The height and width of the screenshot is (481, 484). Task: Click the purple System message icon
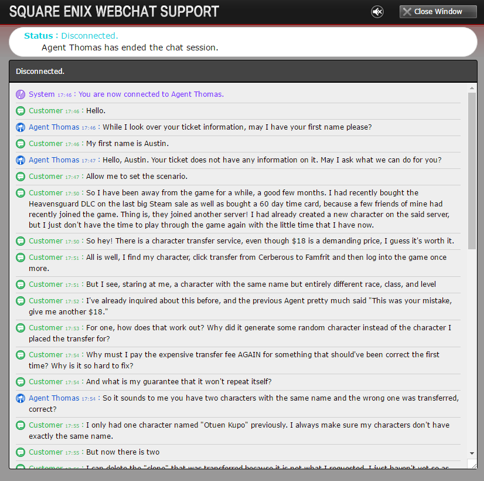(x=21, y=94)
